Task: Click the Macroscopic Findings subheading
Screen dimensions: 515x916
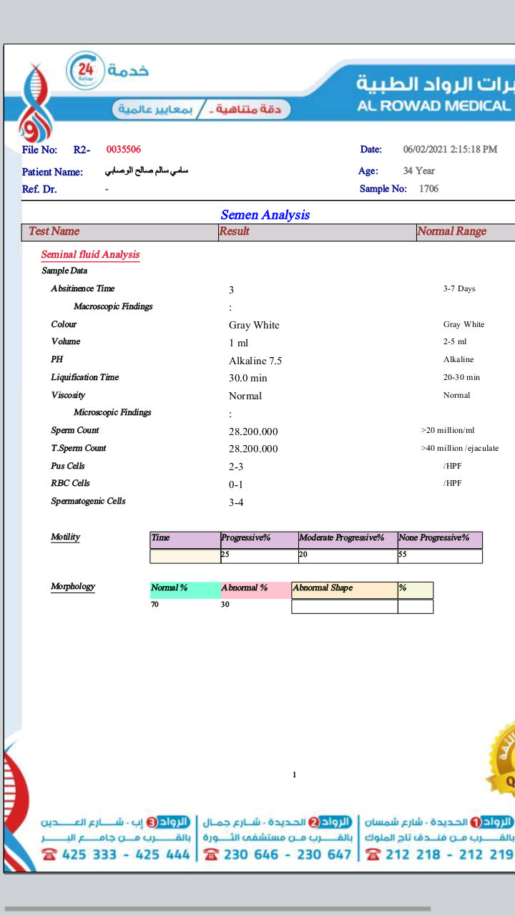Action: pos(113,306)
